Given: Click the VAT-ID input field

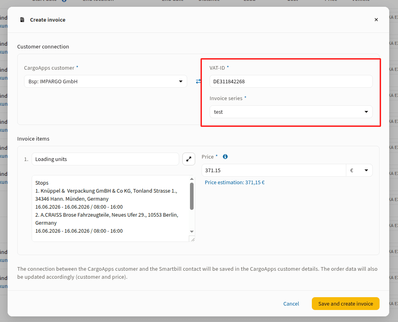Looking at the screenshot, I should pos(291,81).
